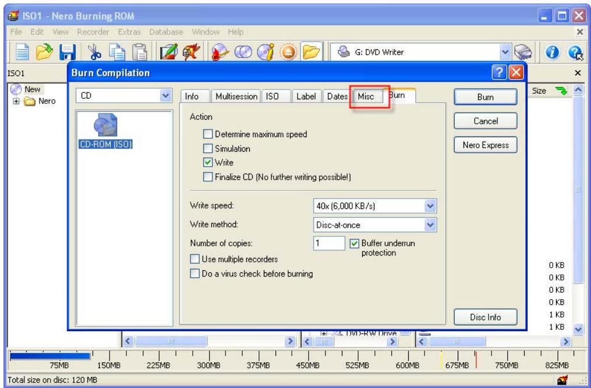
Task: Open the Database menu
Action: tap(166, 32)
